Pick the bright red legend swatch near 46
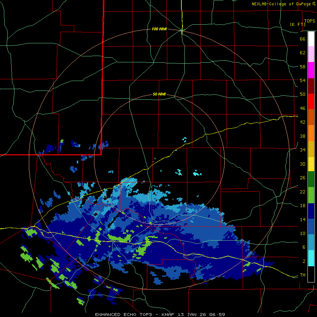The height and width of the screenshot is (317, 317). 311,101
